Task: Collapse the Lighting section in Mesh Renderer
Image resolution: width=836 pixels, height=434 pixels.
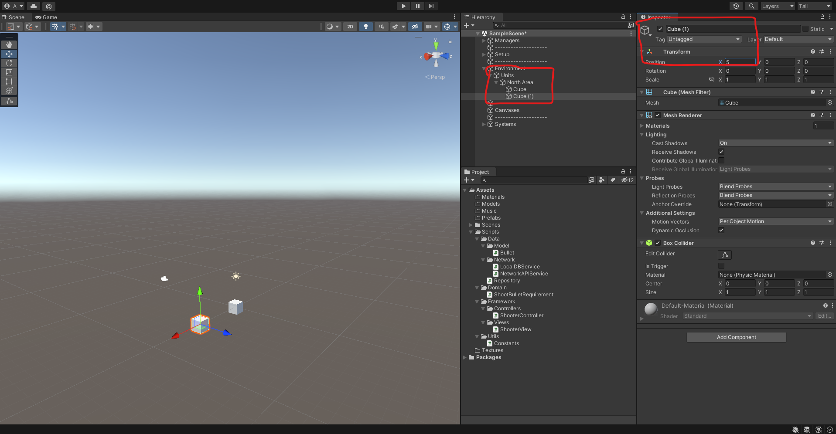Action: click(x=642, y=135)
